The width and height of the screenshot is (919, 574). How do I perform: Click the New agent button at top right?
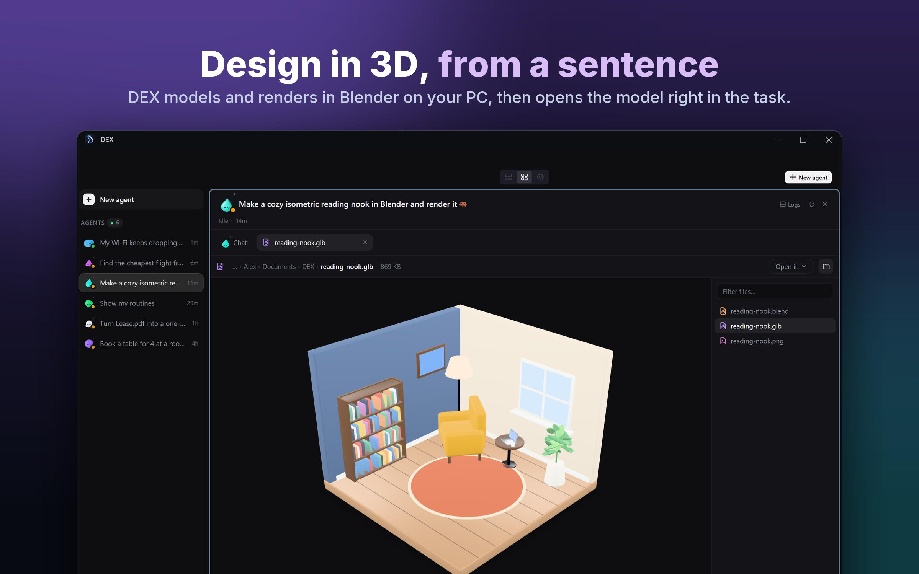point(808,177)
